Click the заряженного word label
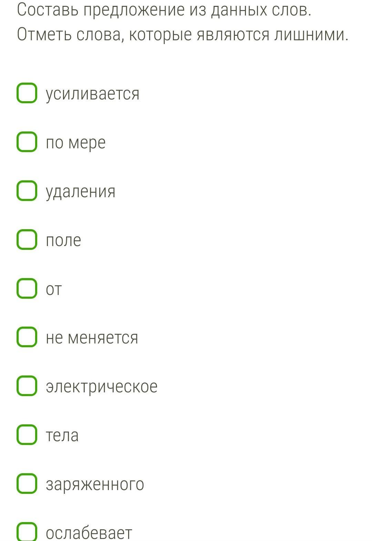The height and width of the screenshot is (541, 372). [x=95, y=484]
